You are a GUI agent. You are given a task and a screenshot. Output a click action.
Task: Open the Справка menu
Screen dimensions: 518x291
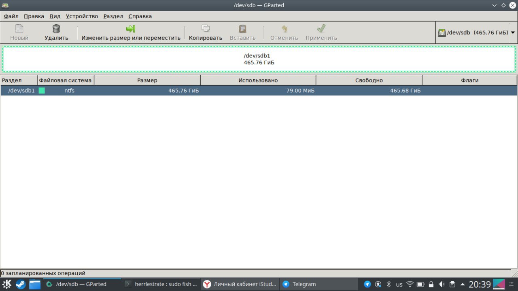tap(140, 16)
